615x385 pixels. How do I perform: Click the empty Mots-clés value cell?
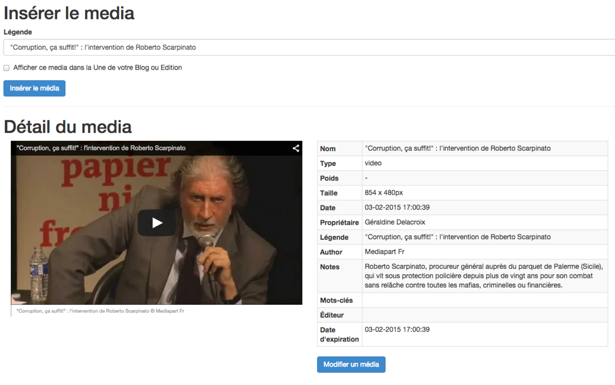[x=484, y=300]
